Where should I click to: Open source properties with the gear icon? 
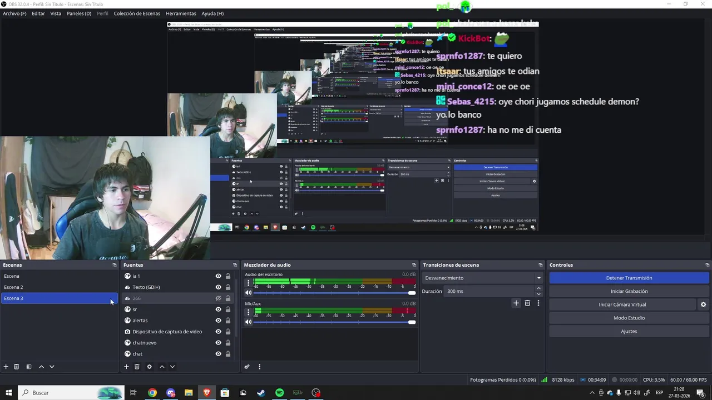point(149,367)
